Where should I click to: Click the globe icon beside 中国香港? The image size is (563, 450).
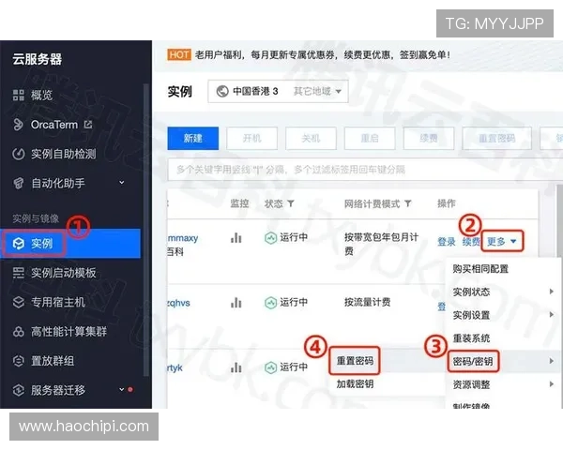[x=222, y=91]
